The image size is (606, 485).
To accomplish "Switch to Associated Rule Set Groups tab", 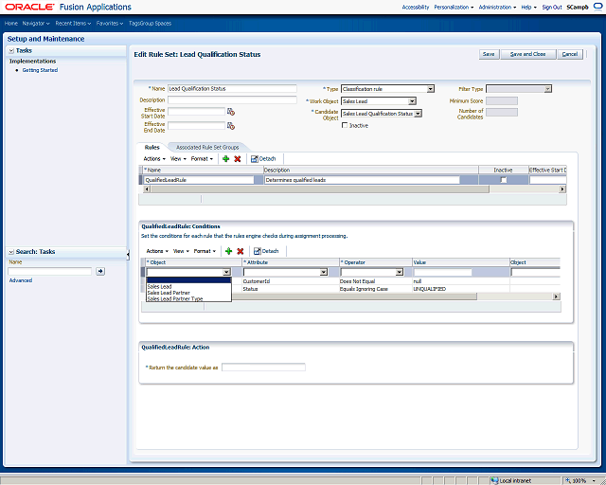I will pyautogui.click(x=207, y=148).
